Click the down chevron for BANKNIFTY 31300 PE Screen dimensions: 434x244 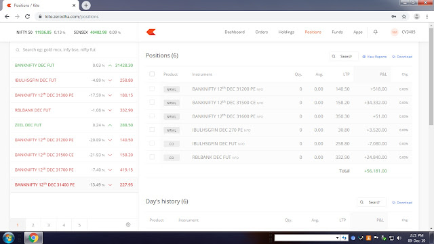coord(110,95)
